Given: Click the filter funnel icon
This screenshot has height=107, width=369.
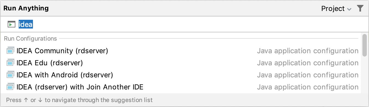Looking at the screenshot, I should point(360,9).
